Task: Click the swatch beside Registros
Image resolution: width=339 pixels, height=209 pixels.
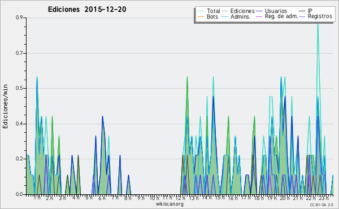Action: click(302, 16)
